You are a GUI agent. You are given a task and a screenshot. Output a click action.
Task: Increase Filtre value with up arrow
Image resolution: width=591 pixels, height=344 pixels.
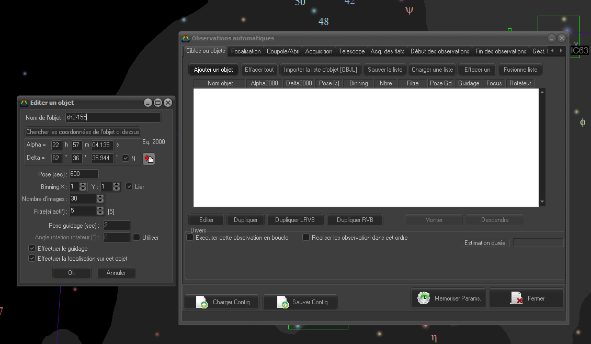click(x=100, y=208)
